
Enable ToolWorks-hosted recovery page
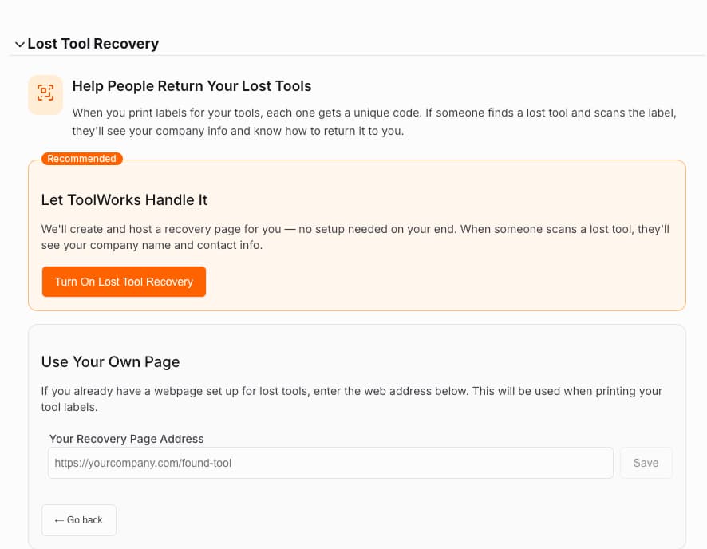click(x=124, y=282)
